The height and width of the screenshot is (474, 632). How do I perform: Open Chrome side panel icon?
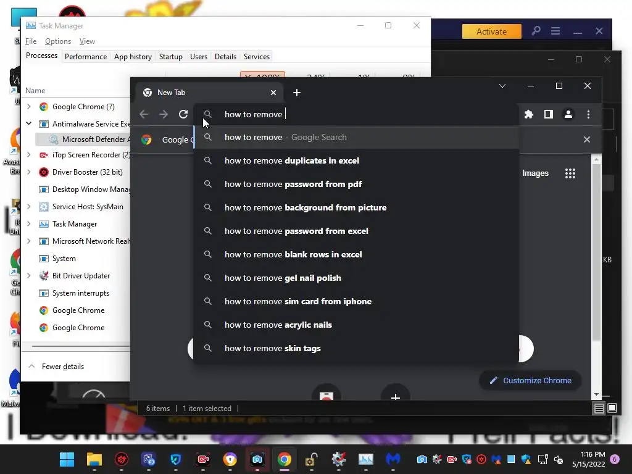(549, 114)
